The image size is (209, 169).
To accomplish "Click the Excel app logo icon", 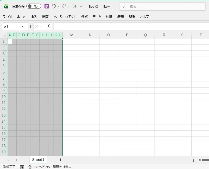I will (6, 6).
